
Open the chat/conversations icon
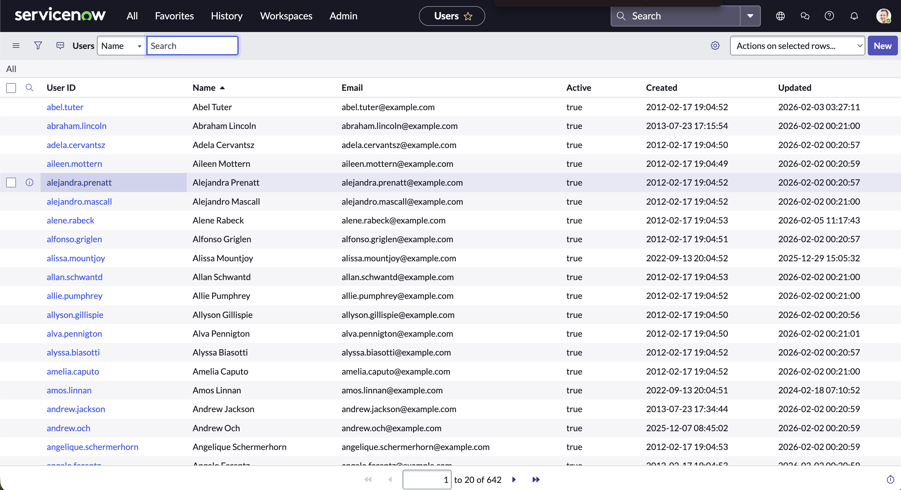[805, 16]
